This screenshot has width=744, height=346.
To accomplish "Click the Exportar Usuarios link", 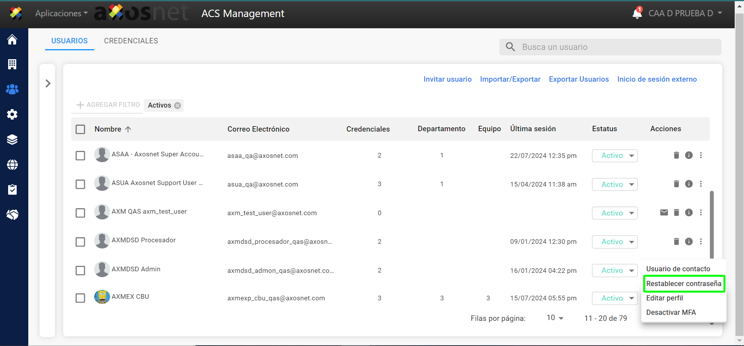I will (578, 79).
